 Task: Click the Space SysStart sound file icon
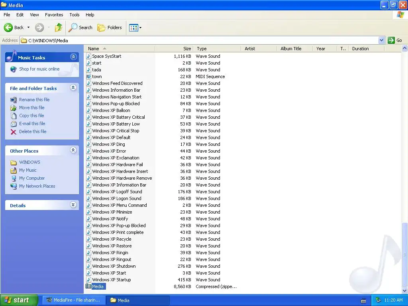click(88, 56)
